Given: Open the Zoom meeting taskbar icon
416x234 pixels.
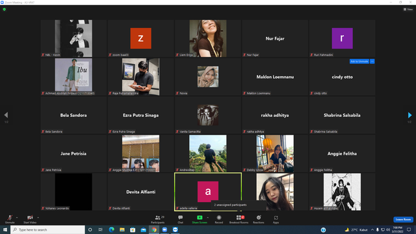Looking at the screenshot, I should (175, 229).
